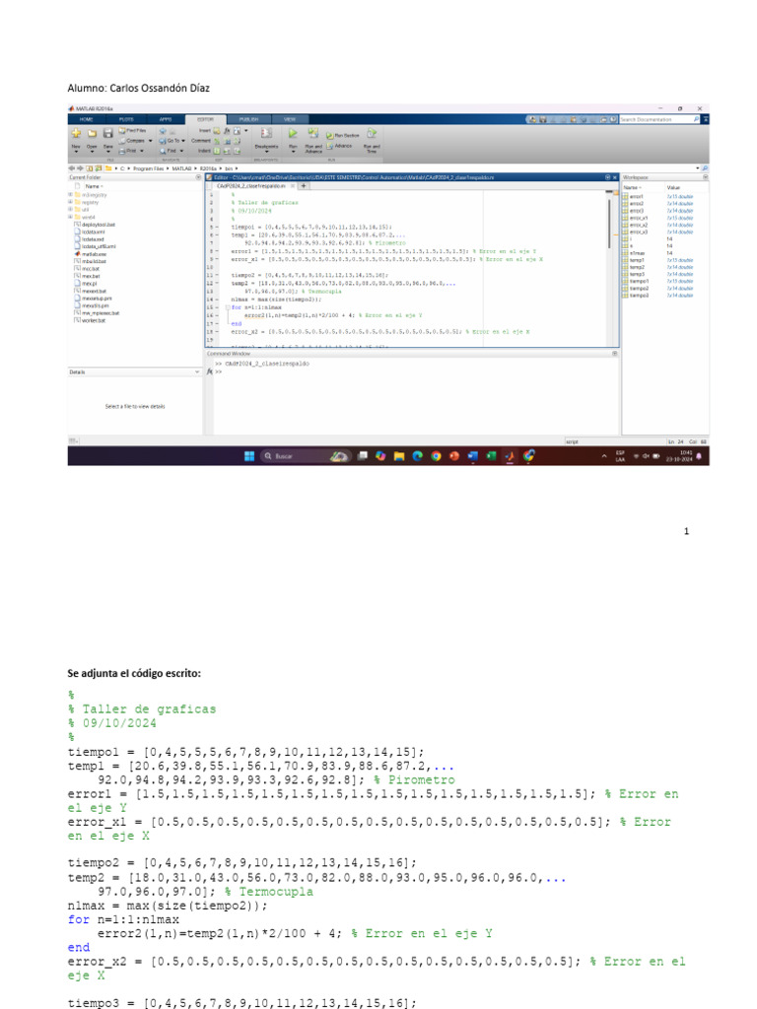Click the Run and Time icon
Viewport: 757px width, 1009px height.
(x=371, y=135)
